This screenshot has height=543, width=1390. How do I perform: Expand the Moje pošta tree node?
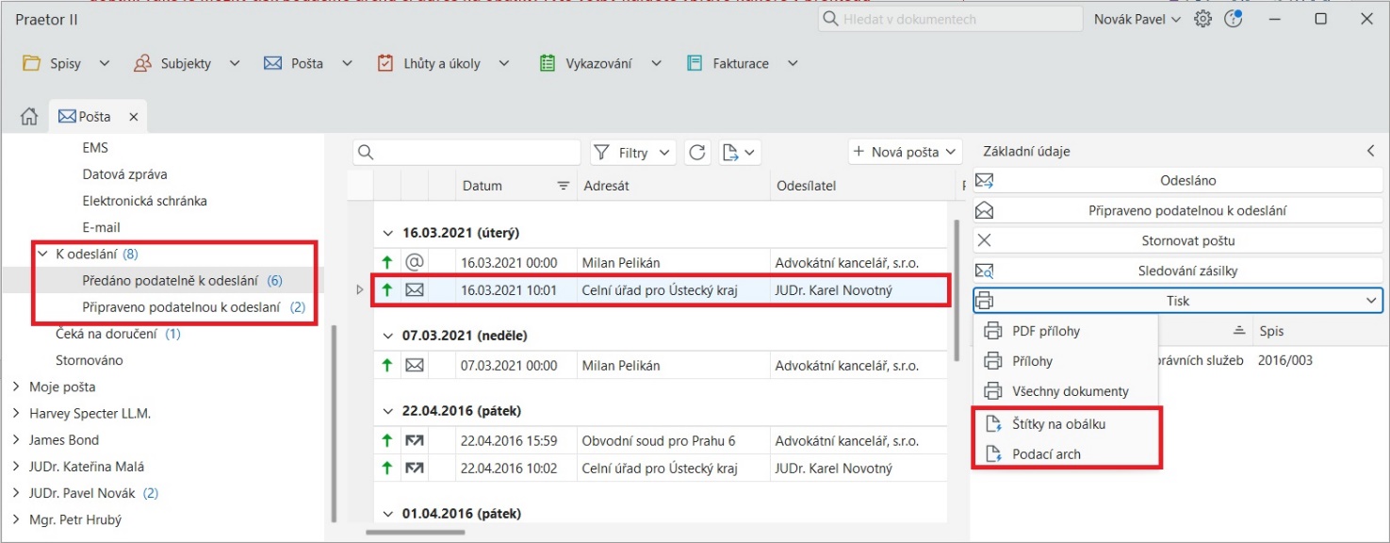coord(16,387)
